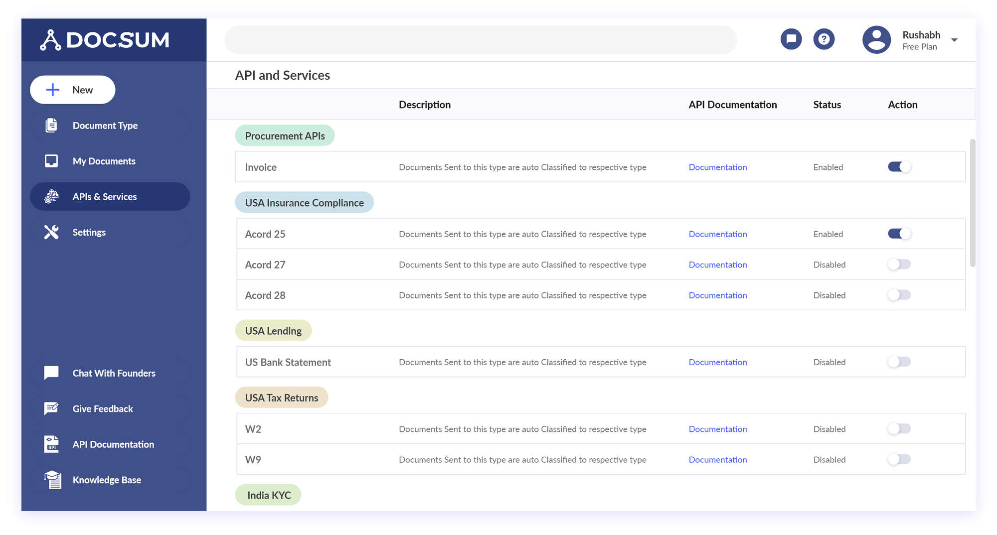The height and width of the screenshot is (535, 997).
Task: Select the USA Tax Returns category chip
Action: (281, 397)
